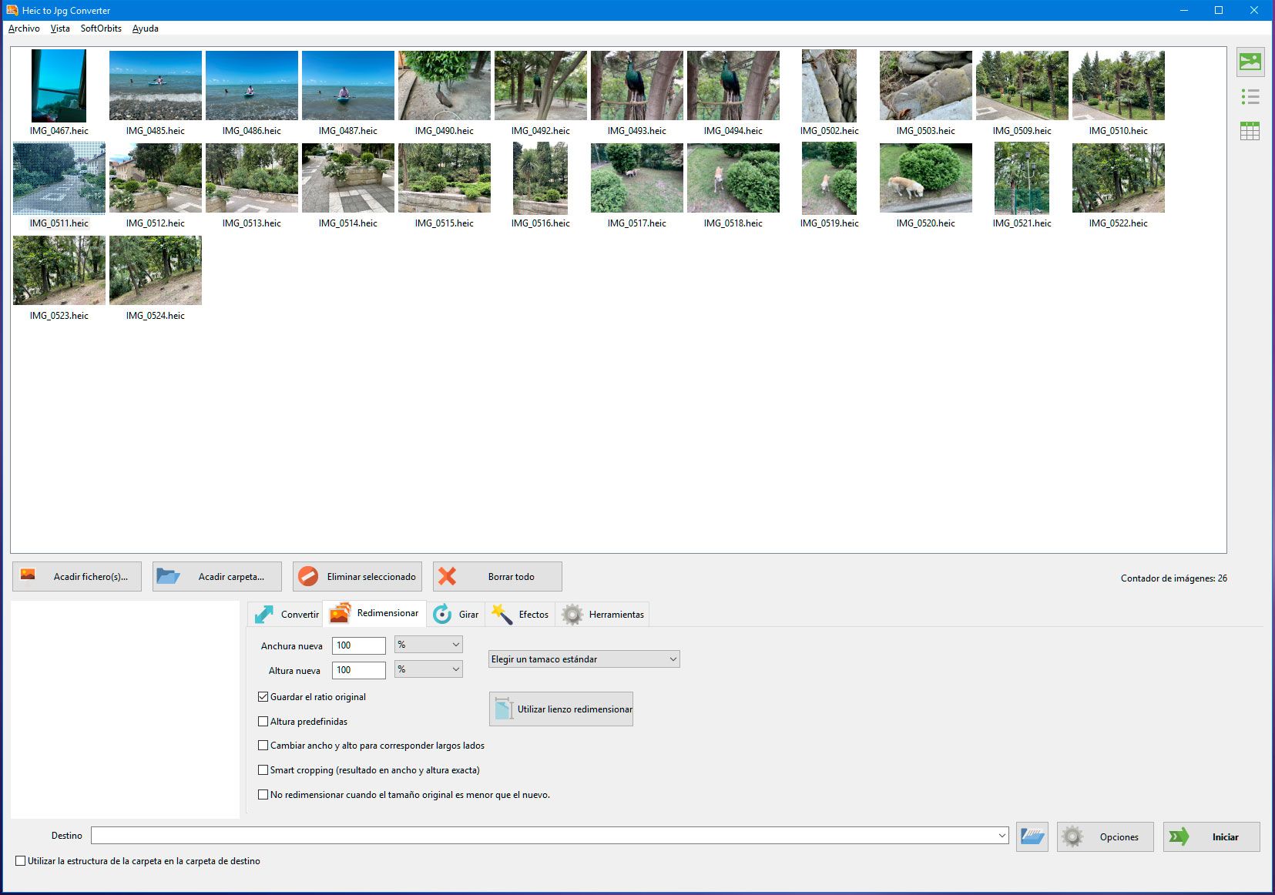Enable No redimensionar cuando menor checkbox
The height and width of the screenshot is (895, 1275).
(263, 794)
